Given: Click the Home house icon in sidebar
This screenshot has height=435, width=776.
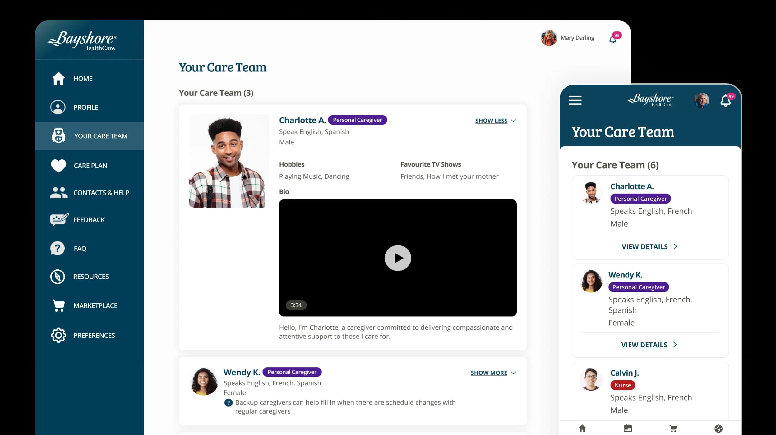Looking at the screenshot, I should tap(58, 78).
